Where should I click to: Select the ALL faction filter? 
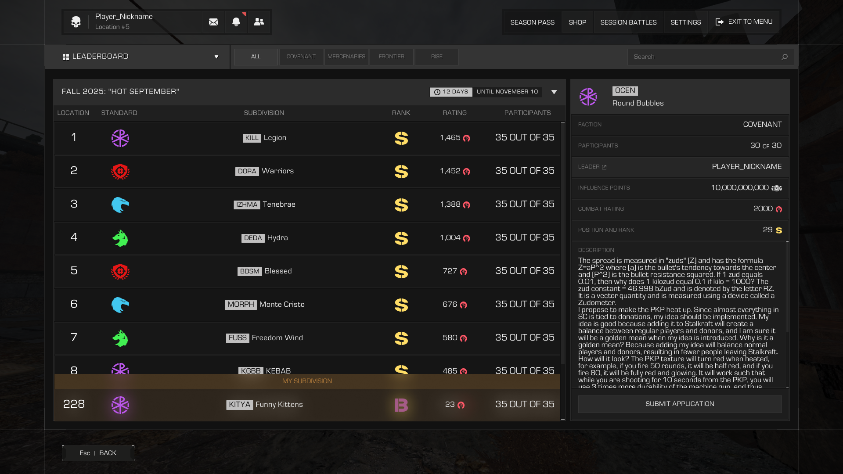(x=256, y=57)
